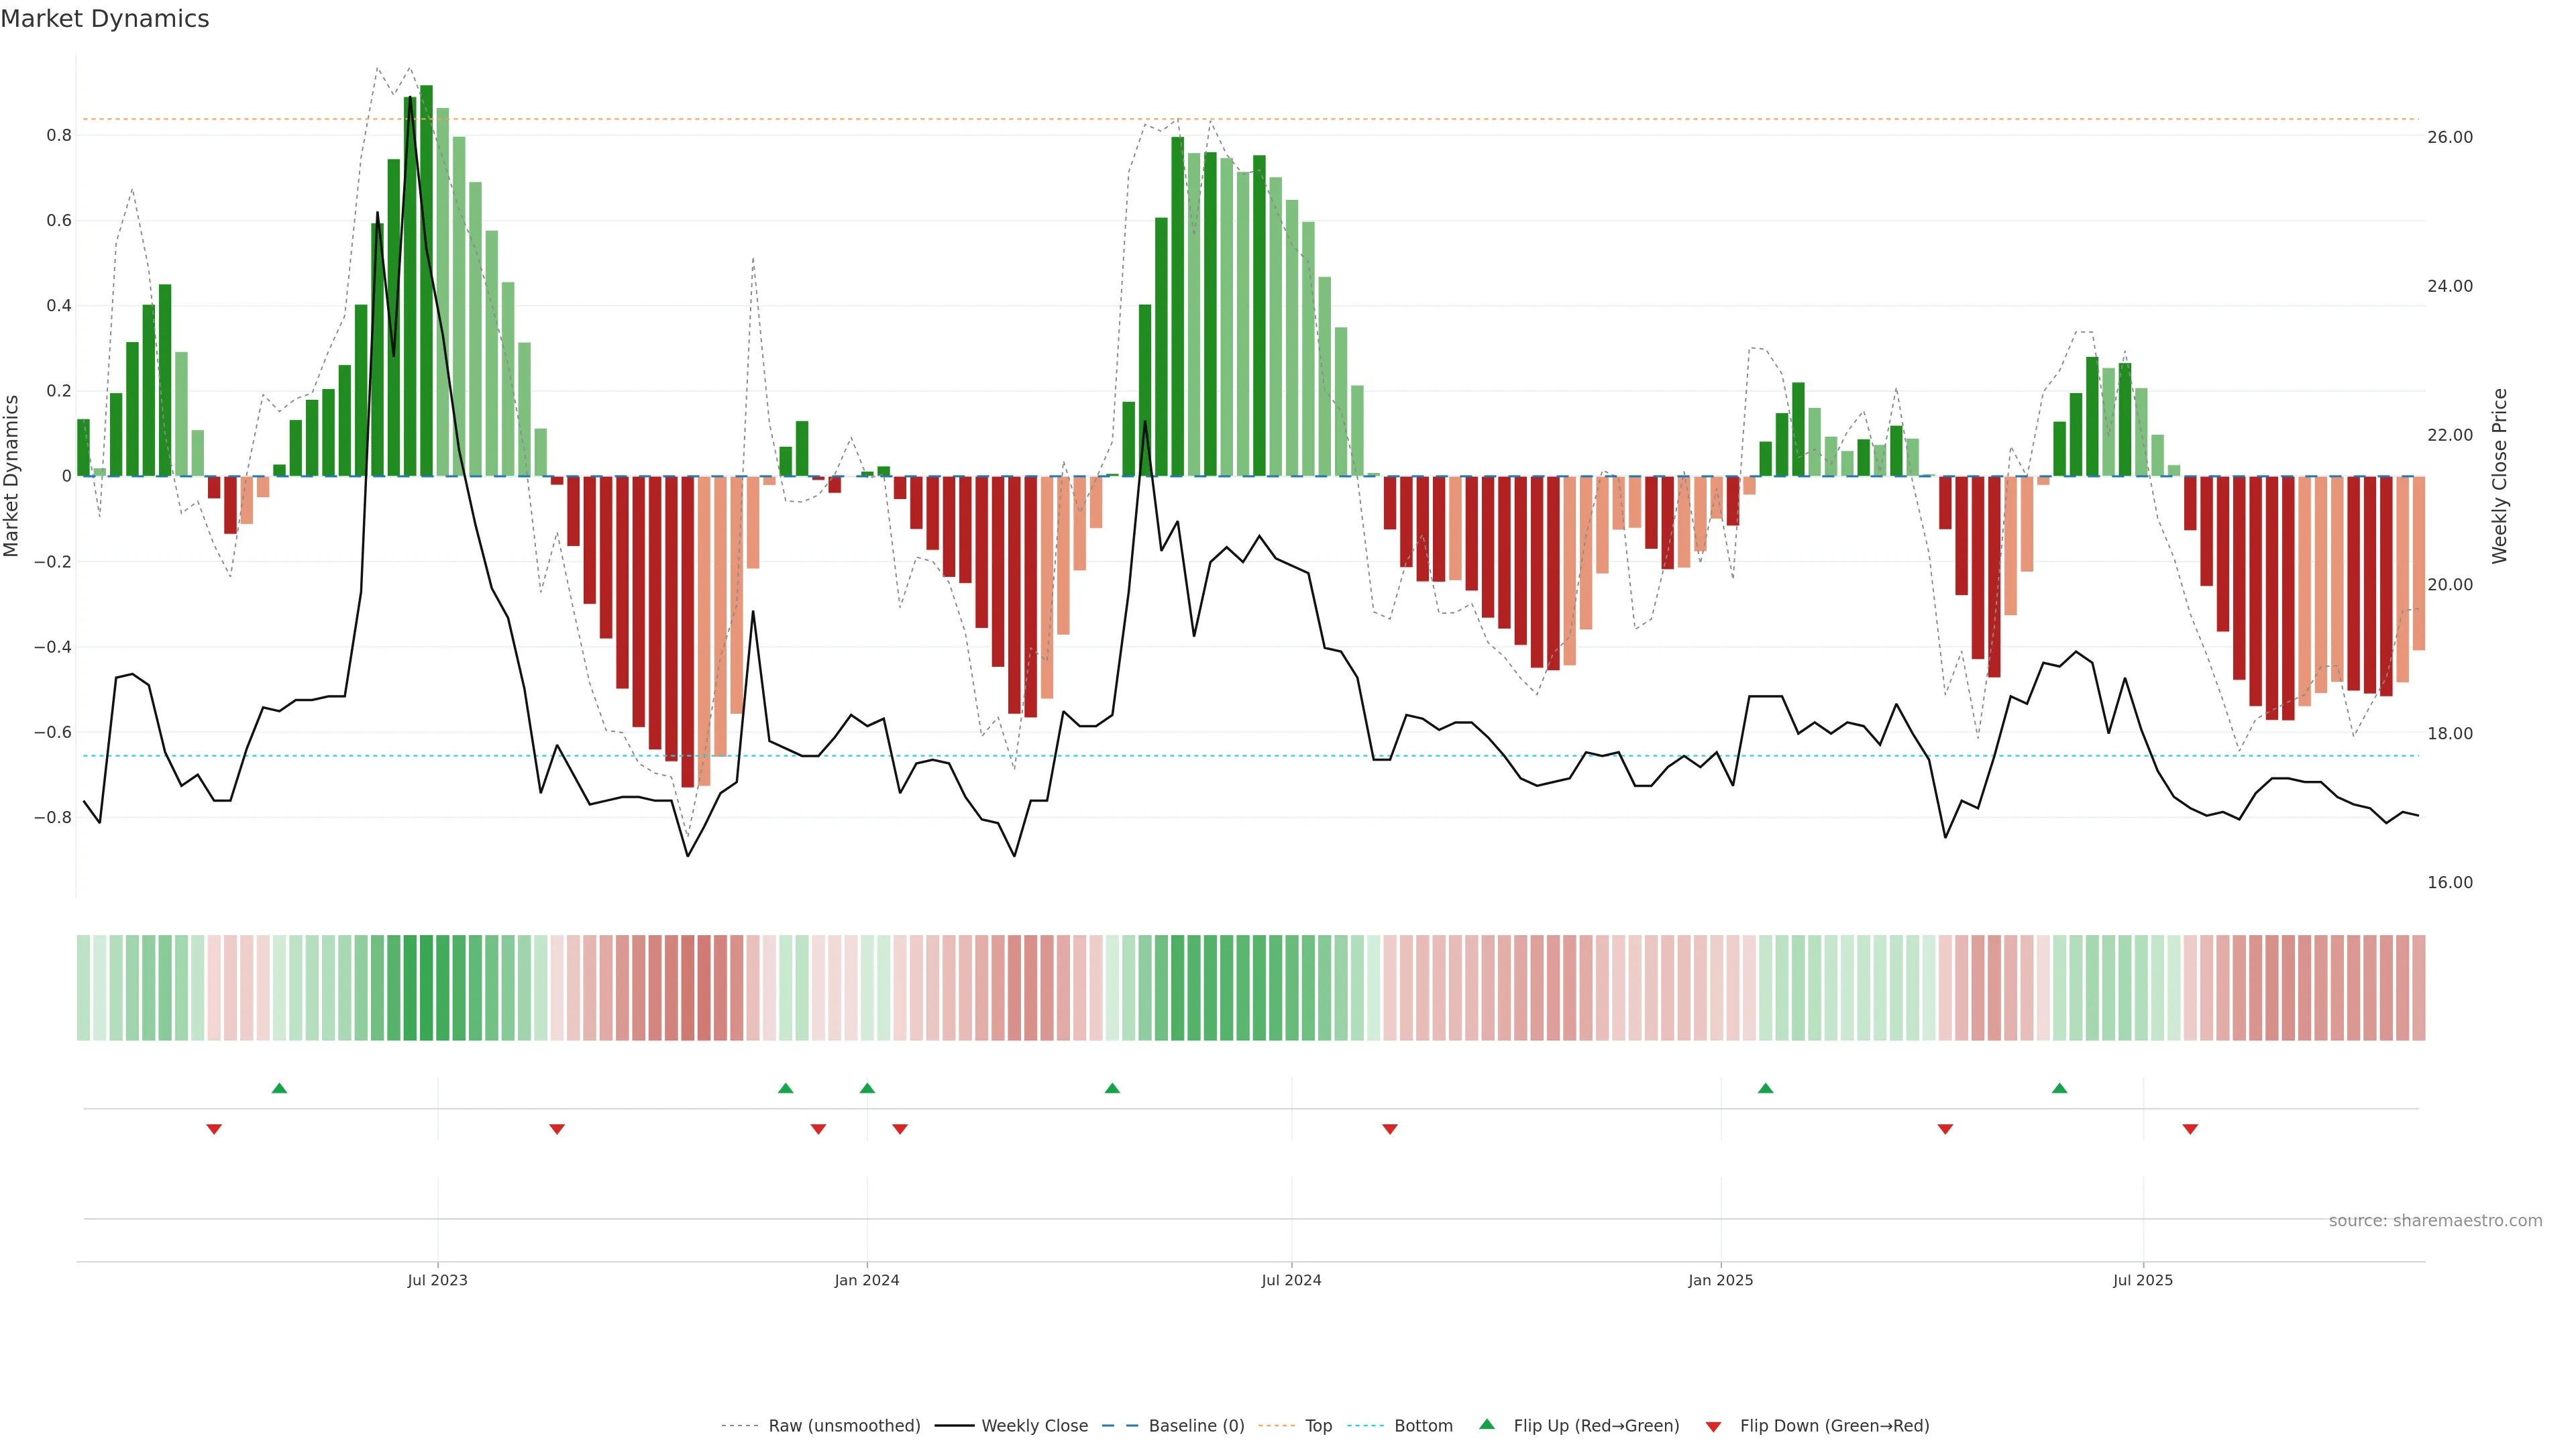Click the Top legend entry
This screenshot has height=1449, width=2576.
tap(1318, 1425)
